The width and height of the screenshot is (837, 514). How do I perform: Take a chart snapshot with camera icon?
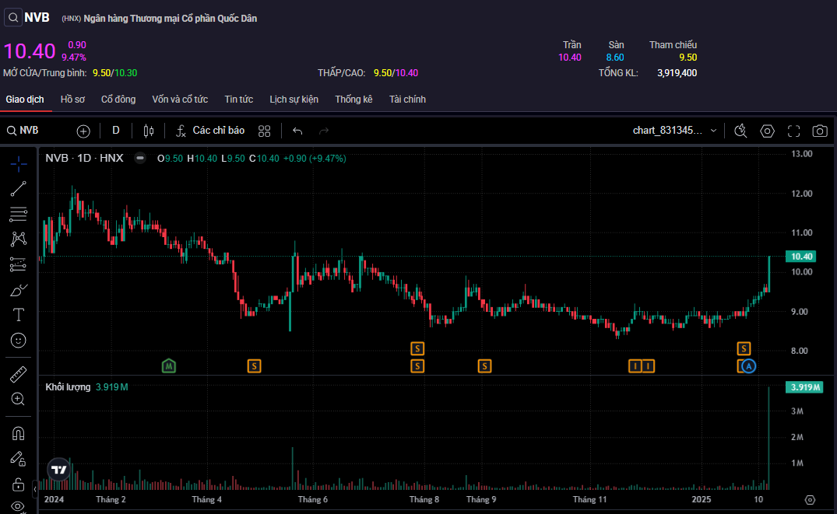pos(819,131)
